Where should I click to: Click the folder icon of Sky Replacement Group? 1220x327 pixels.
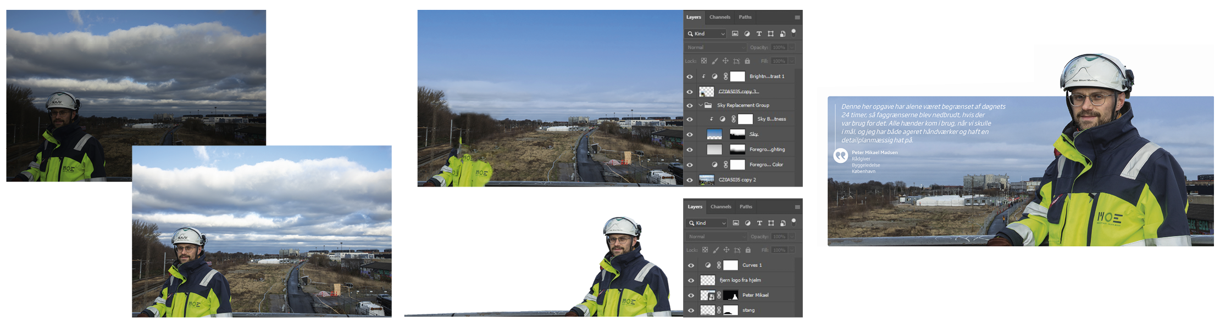tap(708, 105)
